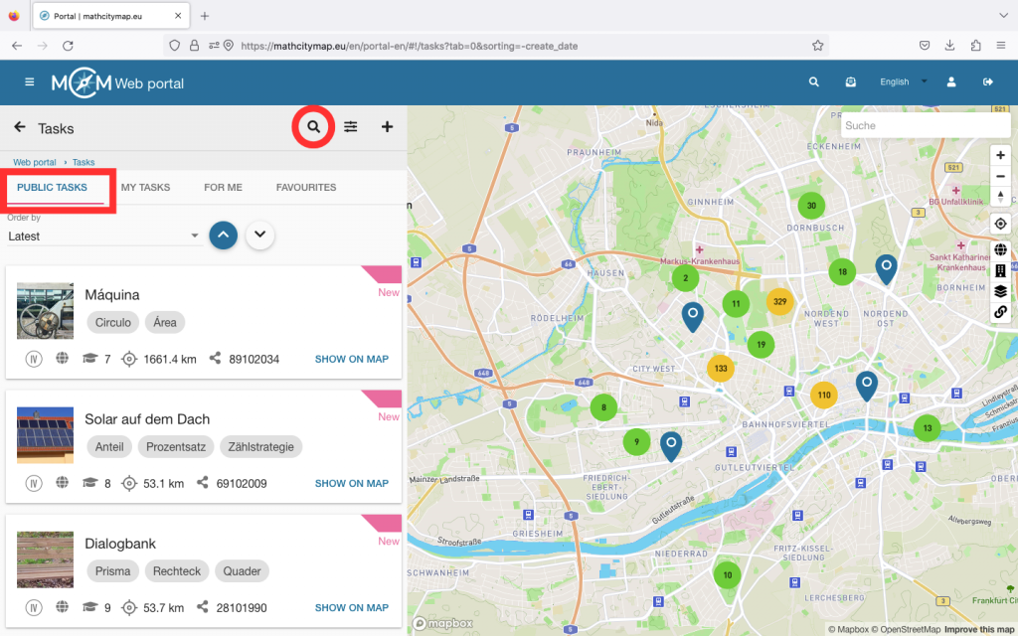Click Show on Map for Máquina
This screenshot has height=636, width=1018.
click(351, 360)
